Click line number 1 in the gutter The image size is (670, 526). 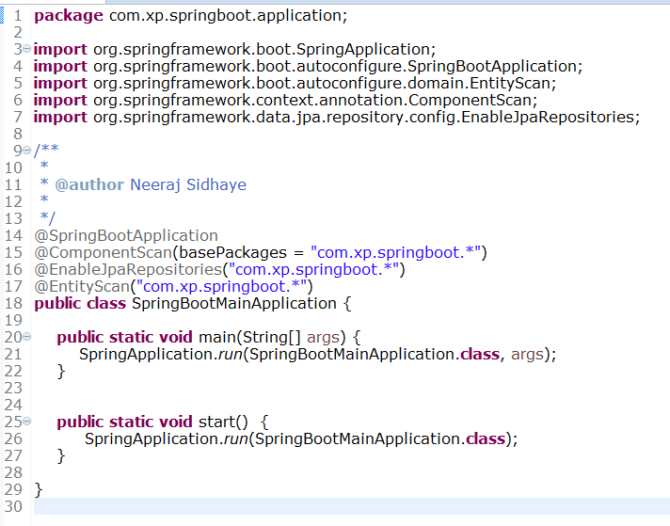(x=18, y=16)
